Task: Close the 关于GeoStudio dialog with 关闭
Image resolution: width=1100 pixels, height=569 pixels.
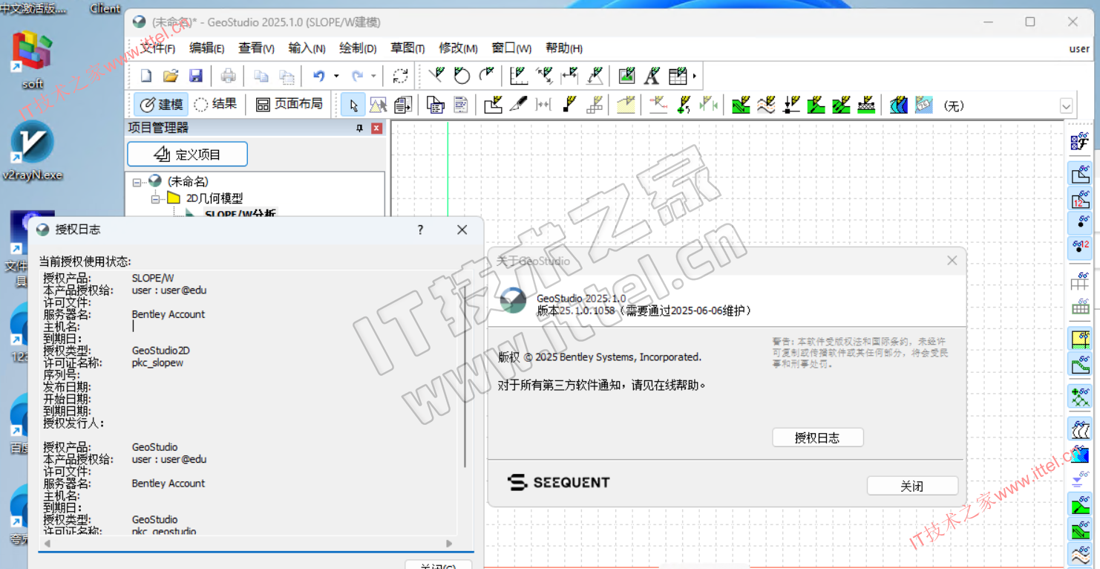Action: (912, 486)
